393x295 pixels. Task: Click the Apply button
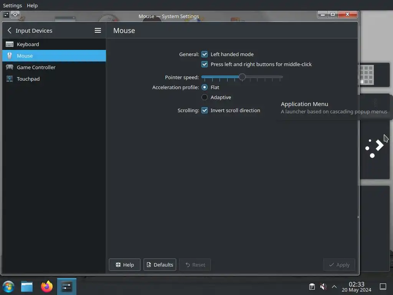coord(339,265)
